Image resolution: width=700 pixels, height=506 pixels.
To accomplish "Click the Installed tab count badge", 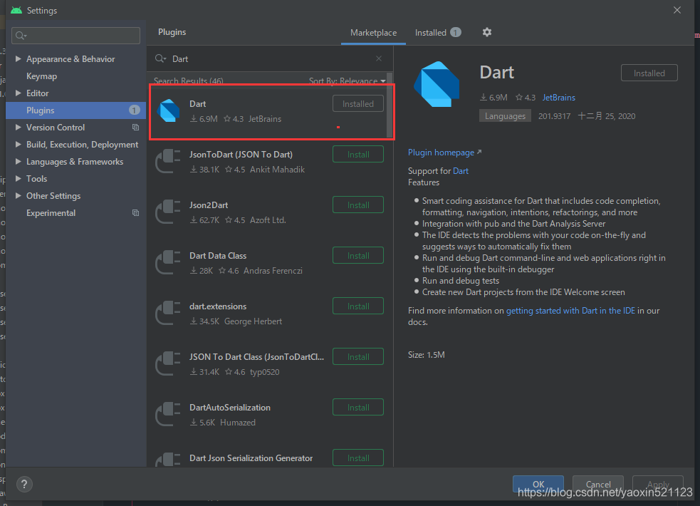I will [455, 32].
